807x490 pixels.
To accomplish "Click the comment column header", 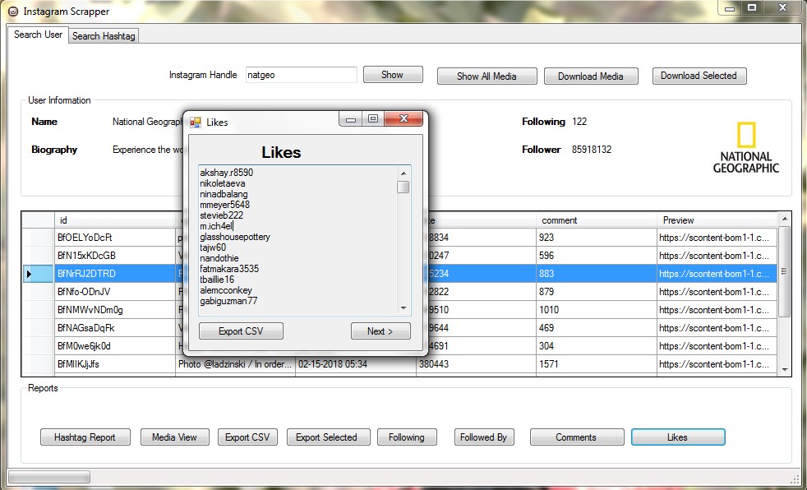I will pos(596,220).
